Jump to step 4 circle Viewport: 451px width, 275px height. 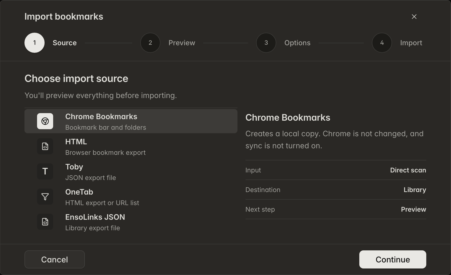[382, 43]
